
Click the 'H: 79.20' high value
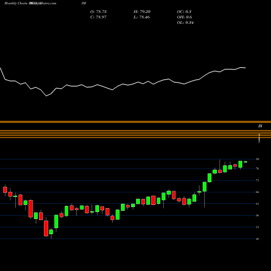pyautogui.click(x=142, y=12)
